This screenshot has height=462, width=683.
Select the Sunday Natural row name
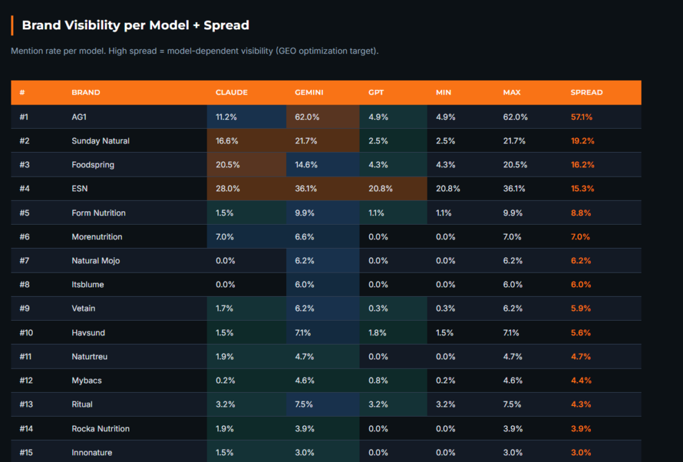point(100,141)
